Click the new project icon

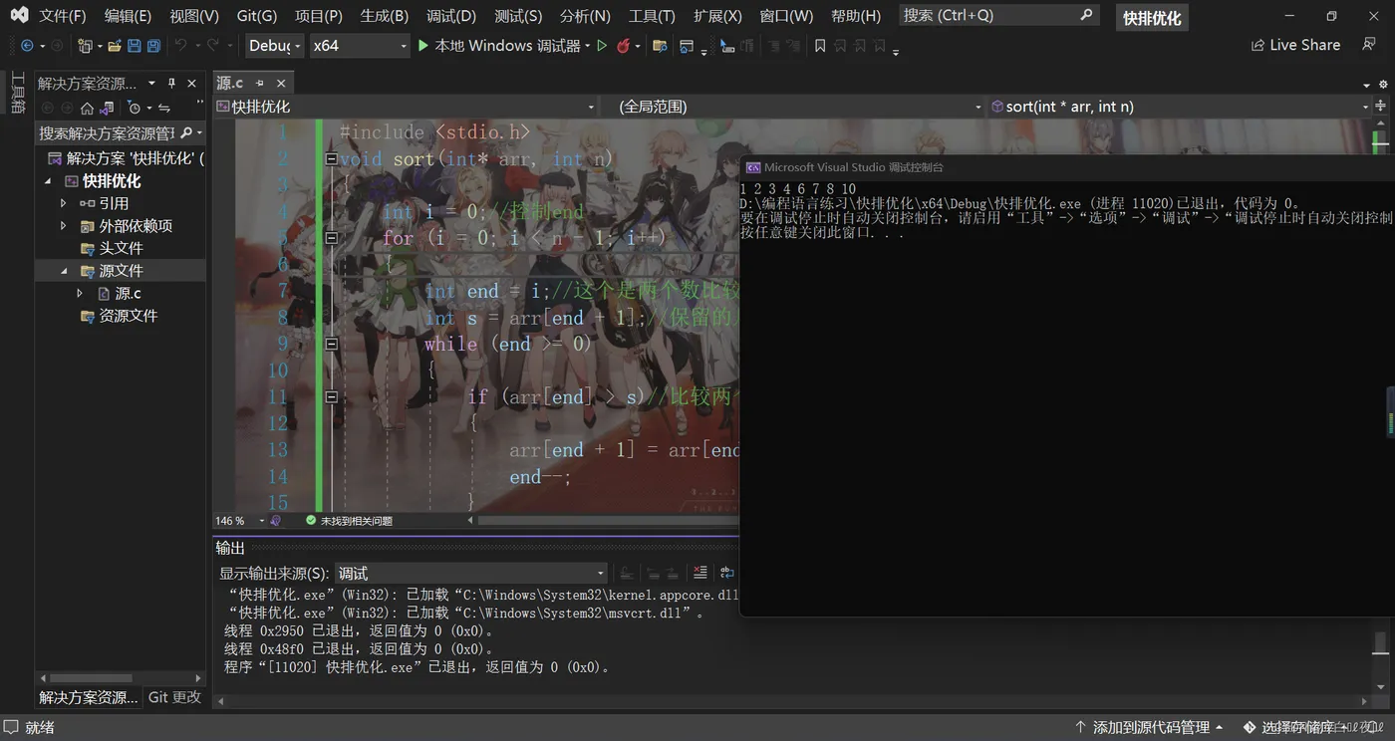85,46
